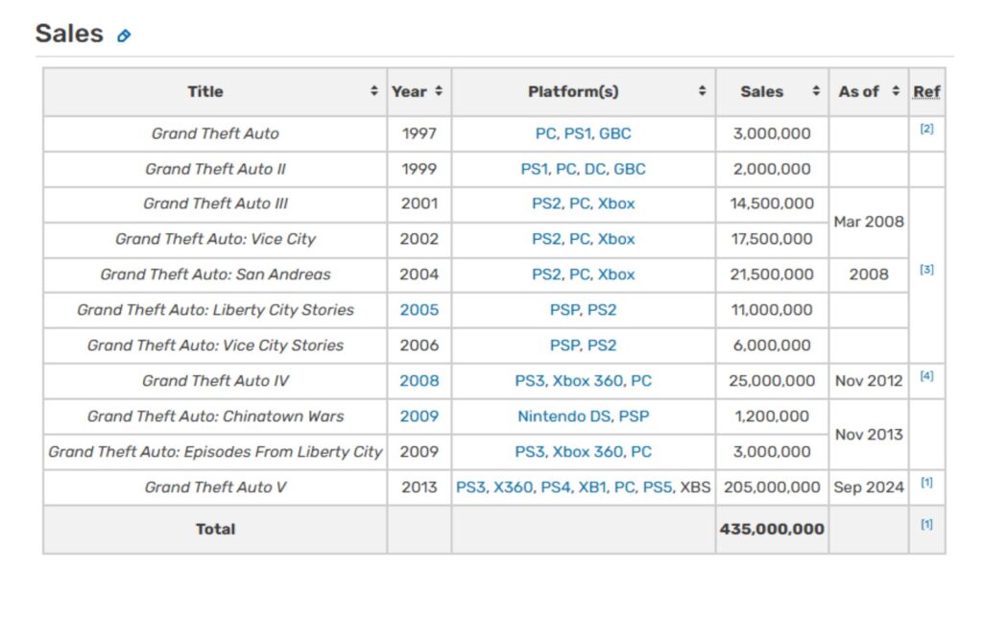This screenshot has width=983, height=619.
Task: Click DC link in Grand Theft Auto II row
Action: tap(595, 169)
